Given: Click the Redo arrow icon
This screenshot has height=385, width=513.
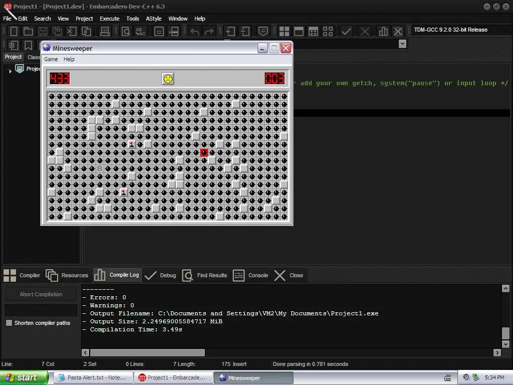Looking at the screenshot, I should (209, 32).
